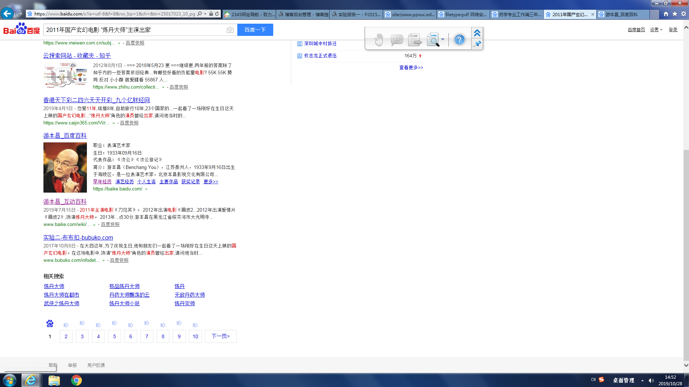Click the volume speaker tray icon
689x387 pixels.
651,381
